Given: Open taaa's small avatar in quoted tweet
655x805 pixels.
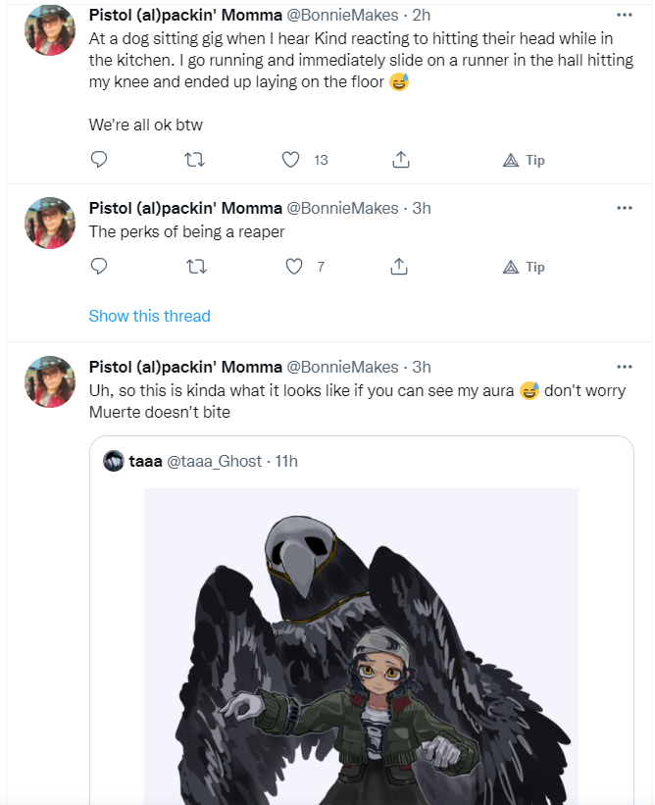Looking at the screenshot, I should 114,461.
